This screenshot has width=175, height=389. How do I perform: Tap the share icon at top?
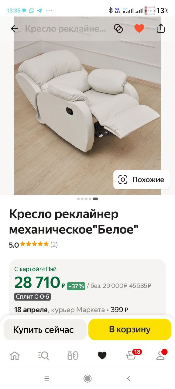coord(160,28)
